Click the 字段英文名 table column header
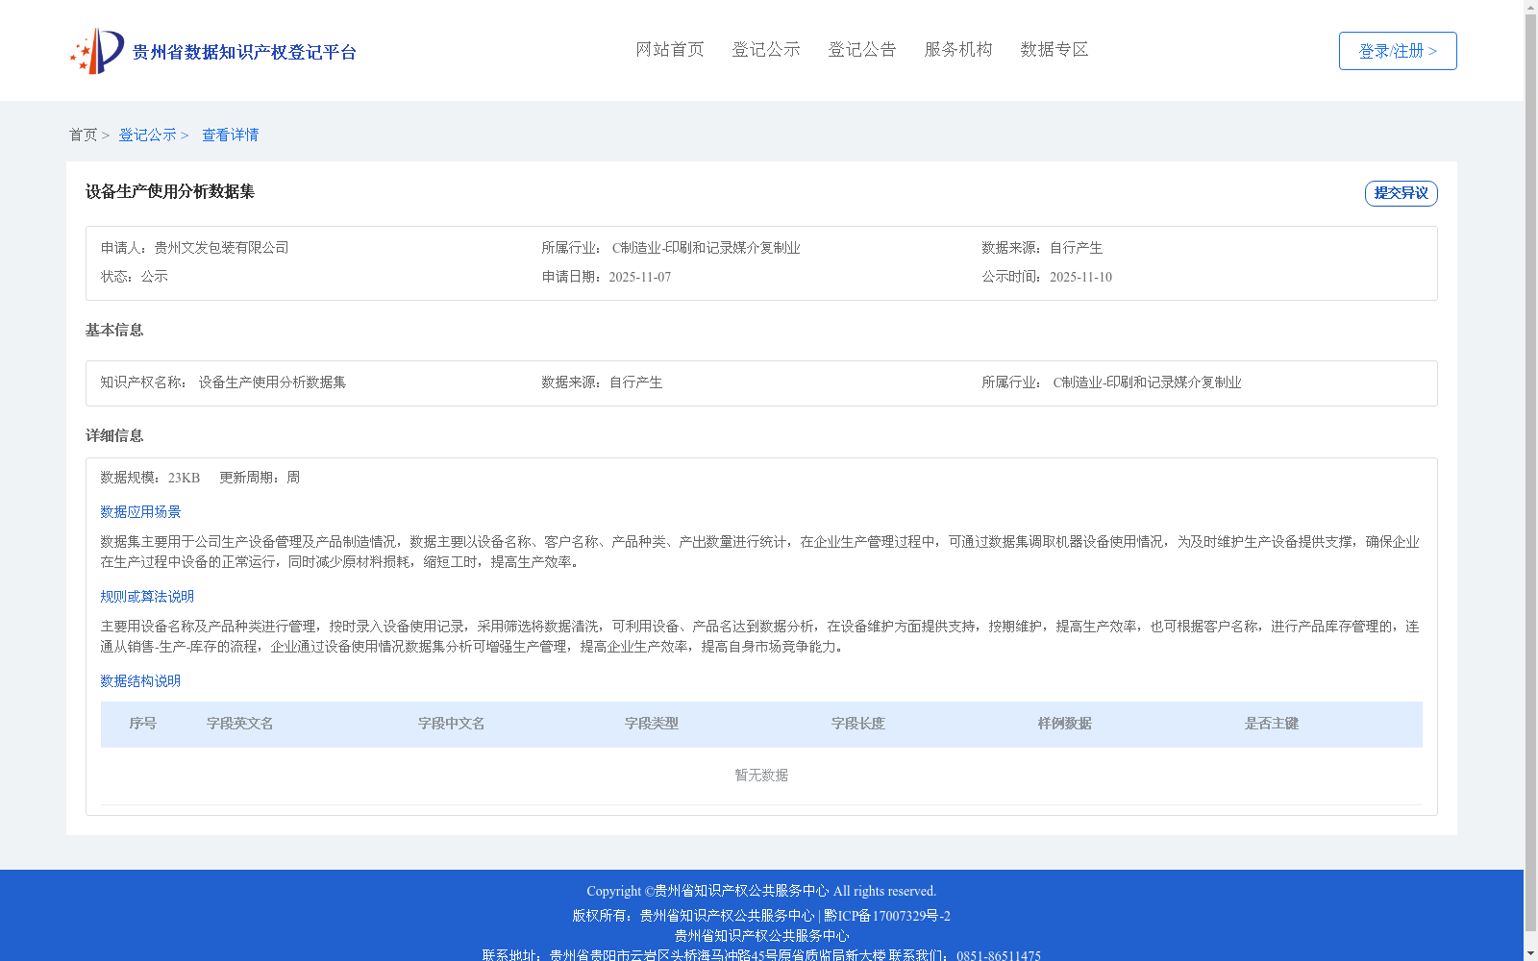The width and height of the screenshot is (1538, 961). coord(239,724)
